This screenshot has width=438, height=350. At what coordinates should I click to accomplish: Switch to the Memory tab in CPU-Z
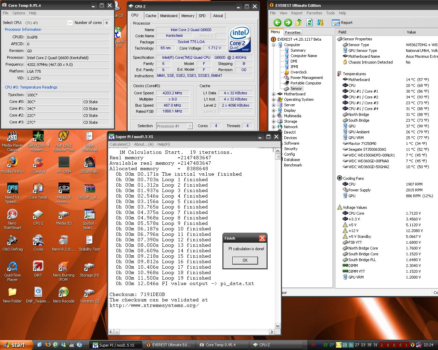(188, 16)
